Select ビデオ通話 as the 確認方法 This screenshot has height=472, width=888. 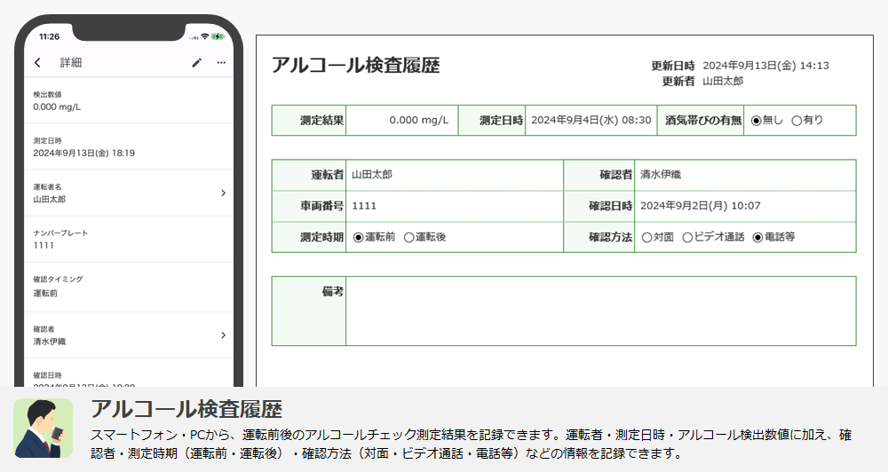click(687, 238)
